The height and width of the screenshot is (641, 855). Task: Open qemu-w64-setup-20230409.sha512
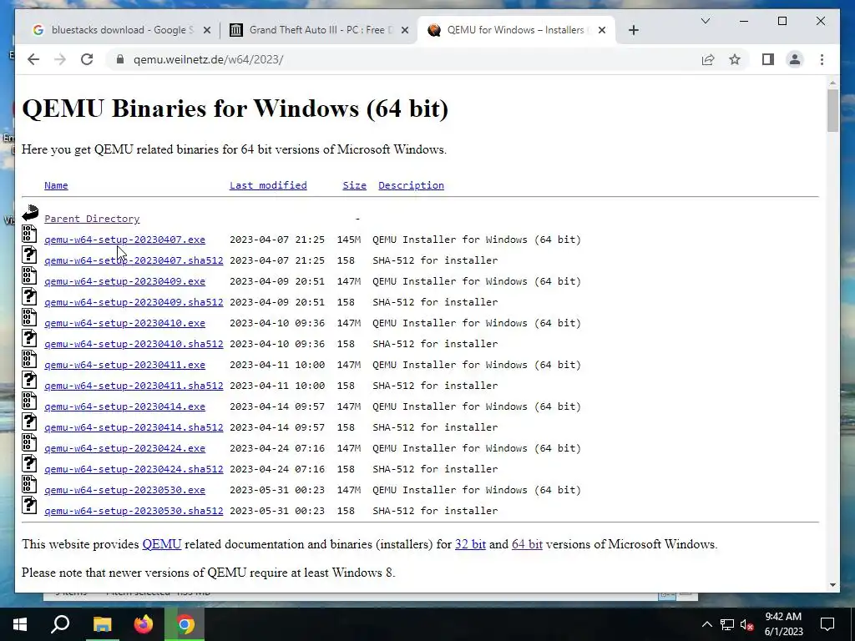click(134, 302)
